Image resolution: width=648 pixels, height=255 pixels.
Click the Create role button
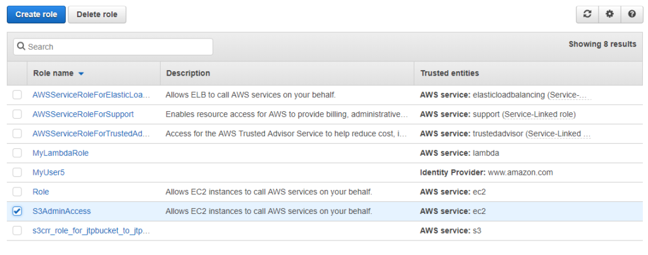coord(36,15)
